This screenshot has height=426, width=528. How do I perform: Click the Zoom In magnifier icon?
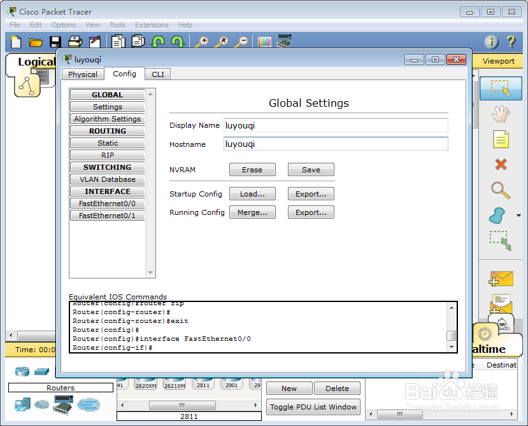(202, 42)
